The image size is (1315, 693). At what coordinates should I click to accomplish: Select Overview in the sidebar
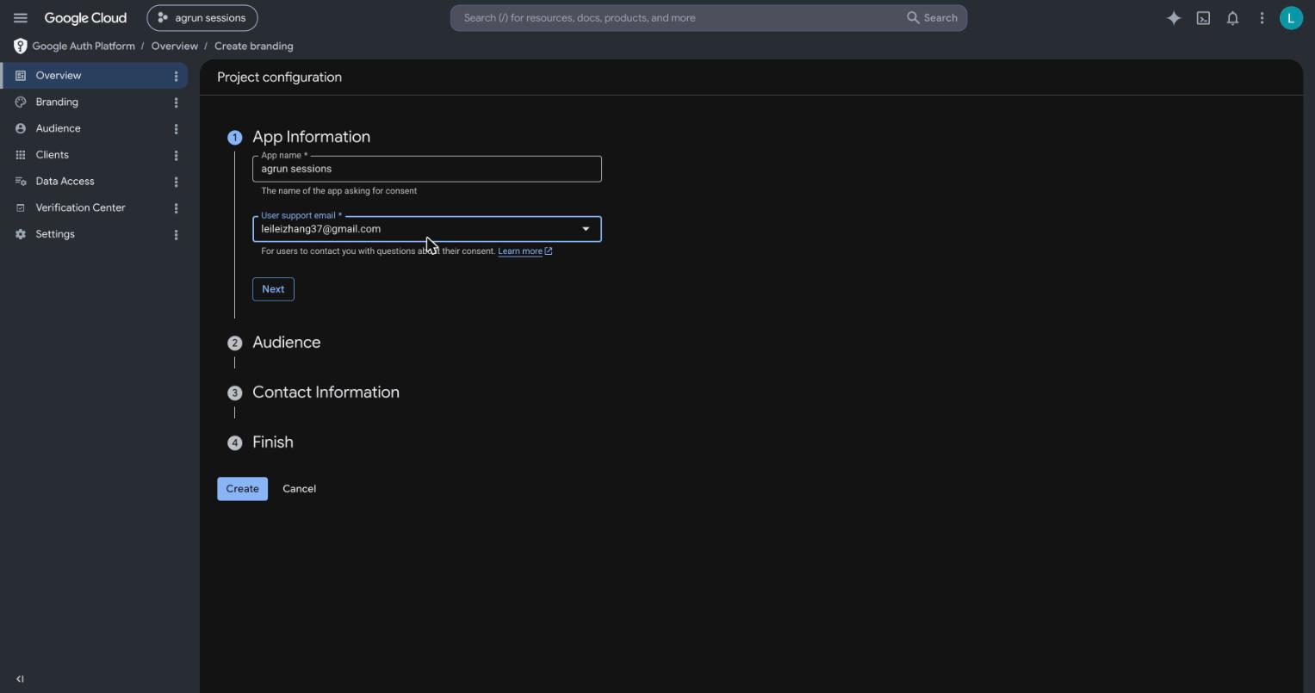[95, 76]
